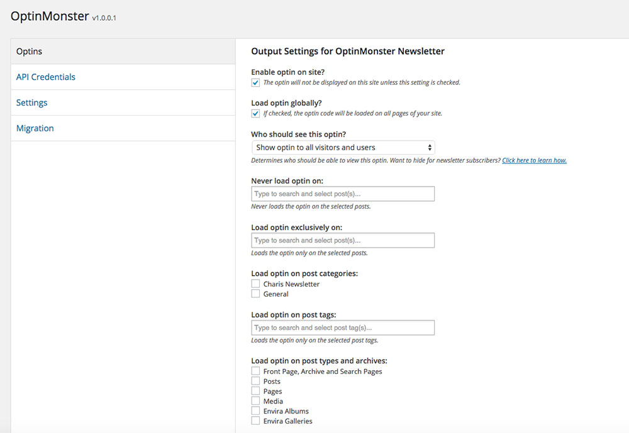This screenshot has height=433, width=629.
Task: Check the Charis Newsletter category checkbox
Action: [x=255, y=283]
